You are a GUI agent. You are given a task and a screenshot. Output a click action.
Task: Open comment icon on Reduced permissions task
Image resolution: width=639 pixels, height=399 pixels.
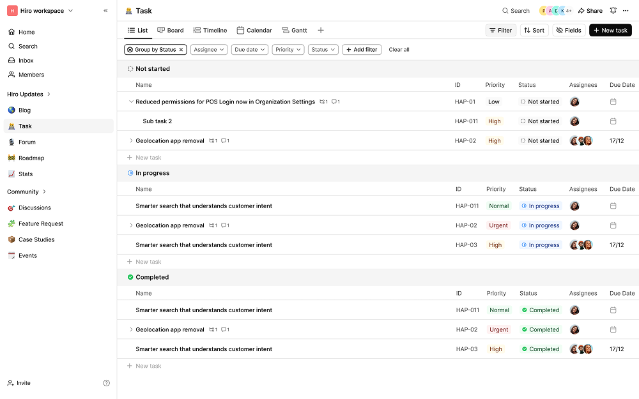335,102
